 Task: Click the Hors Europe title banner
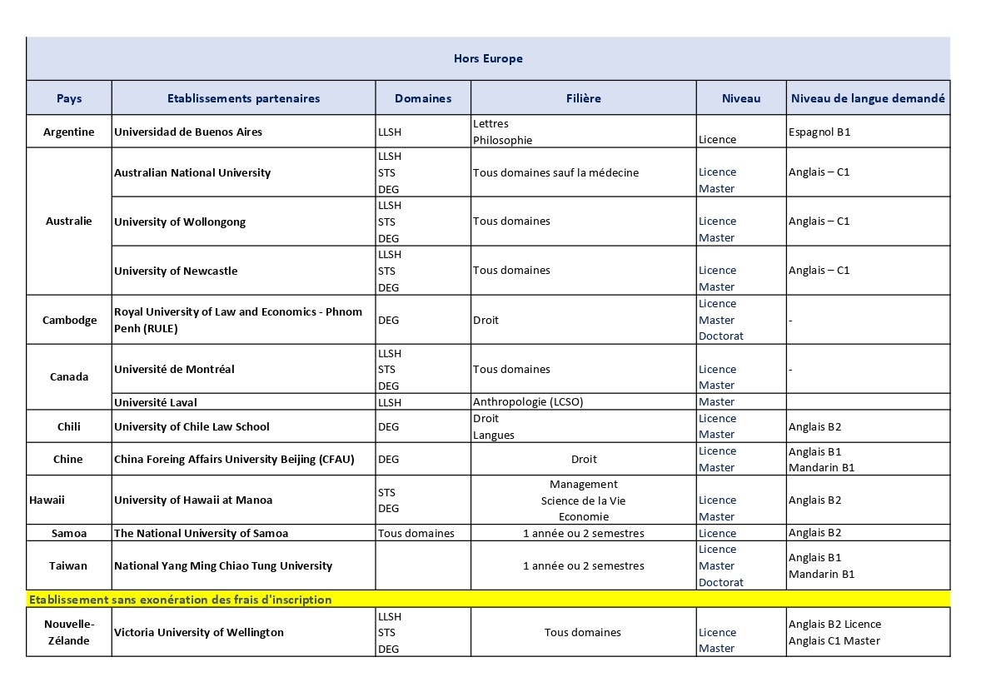[488, 58]
